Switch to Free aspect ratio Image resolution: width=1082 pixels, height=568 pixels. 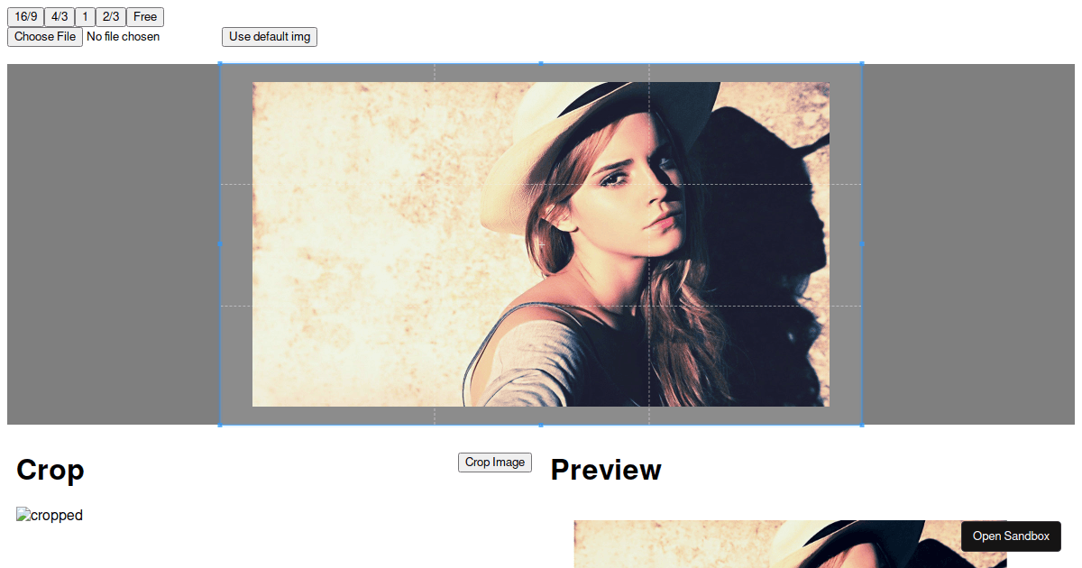tap(145, 17)
